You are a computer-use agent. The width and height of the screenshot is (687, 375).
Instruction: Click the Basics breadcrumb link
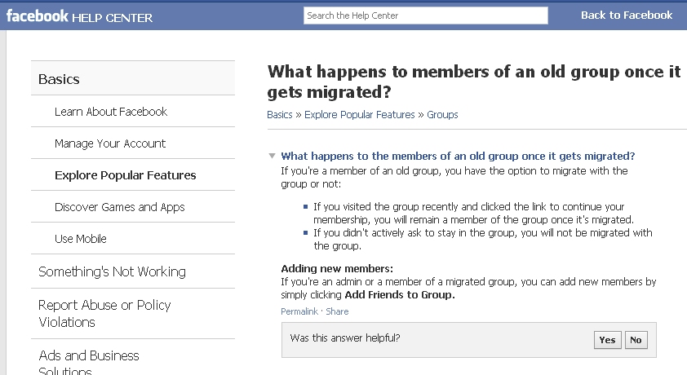[280, 115]
